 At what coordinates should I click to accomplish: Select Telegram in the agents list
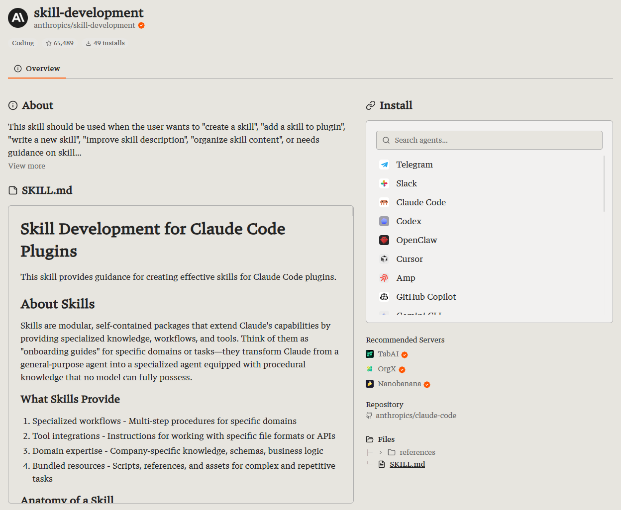coord(490,165)
